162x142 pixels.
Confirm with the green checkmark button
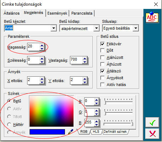(x=152, y=122)
